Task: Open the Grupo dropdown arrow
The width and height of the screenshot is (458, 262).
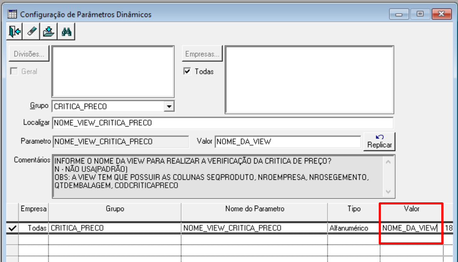Action: click(169, 106)
